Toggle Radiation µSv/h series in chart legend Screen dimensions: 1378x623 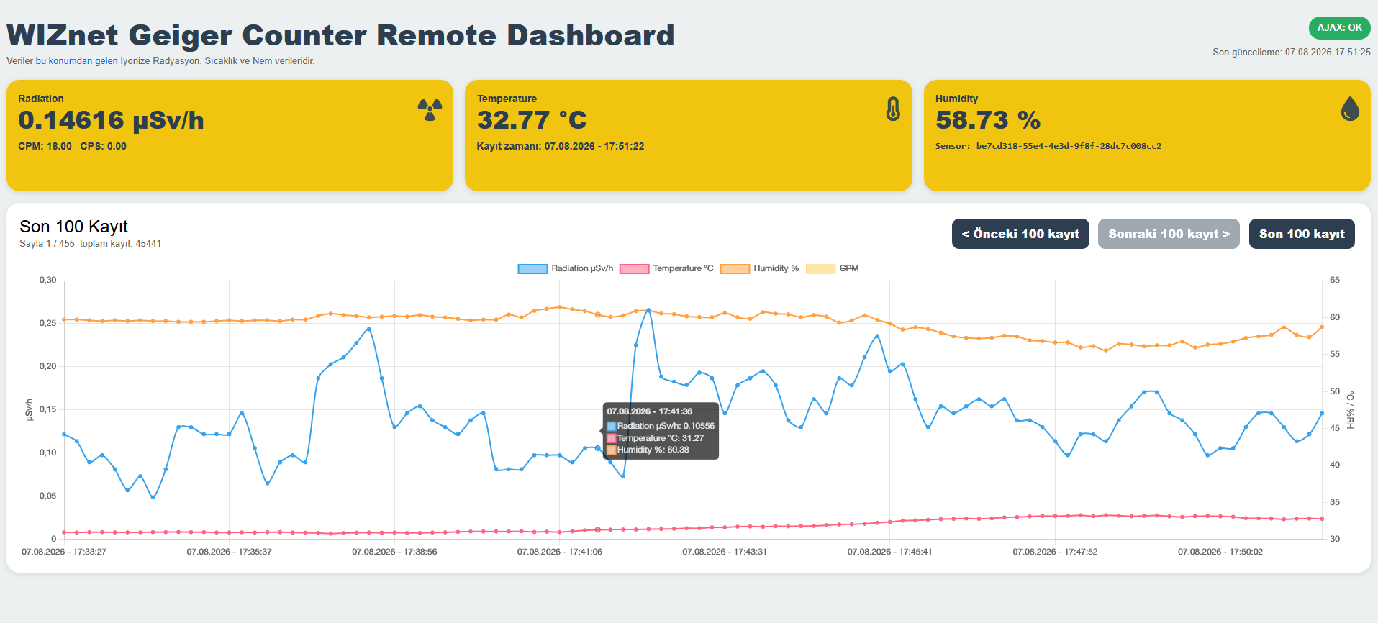pos(566,268)
